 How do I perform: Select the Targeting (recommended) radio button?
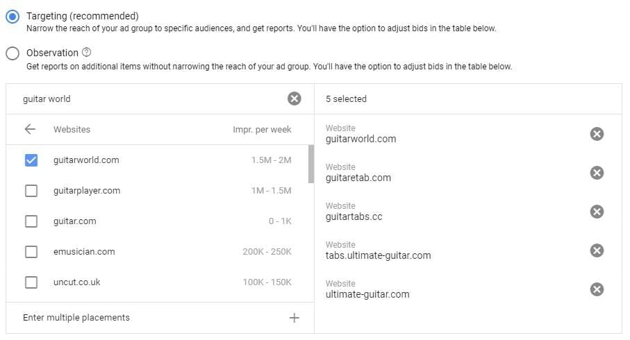[13, 17]
